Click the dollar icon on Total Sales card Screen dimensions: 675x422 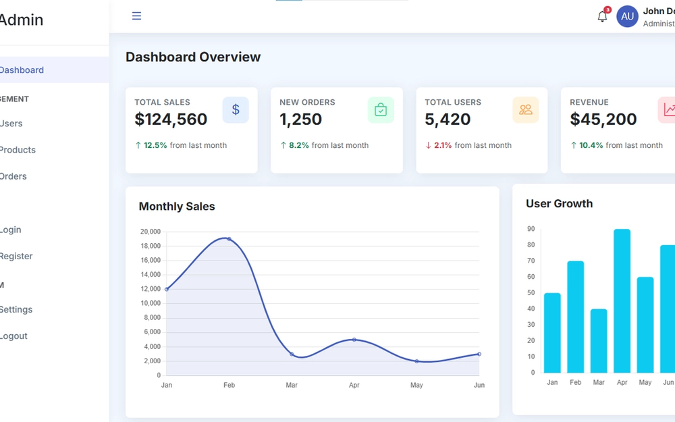(236, 109)
